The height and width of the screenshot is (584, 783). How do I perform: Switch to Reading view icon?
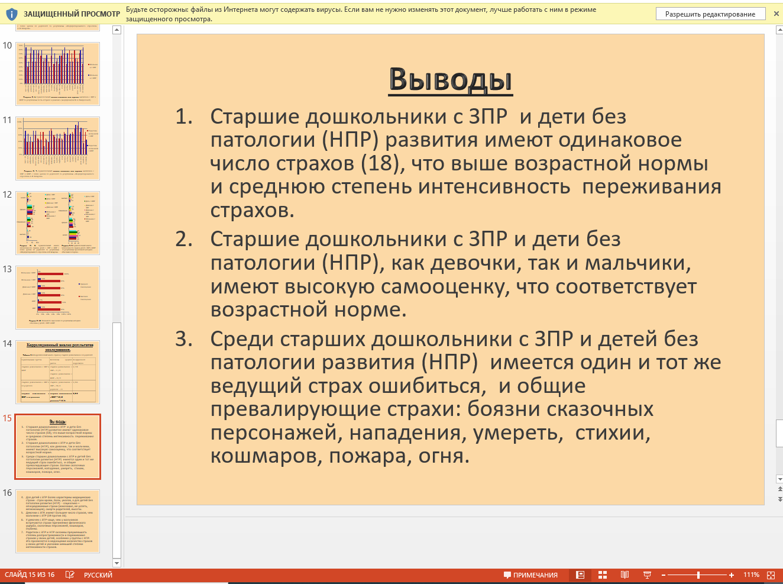click(x=625, y=575)
